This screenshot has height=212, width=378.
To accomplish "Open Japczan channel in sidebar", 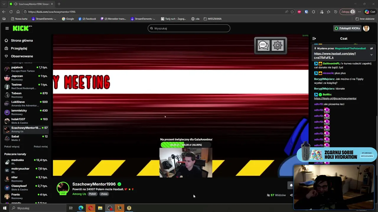I will (26, 78).
